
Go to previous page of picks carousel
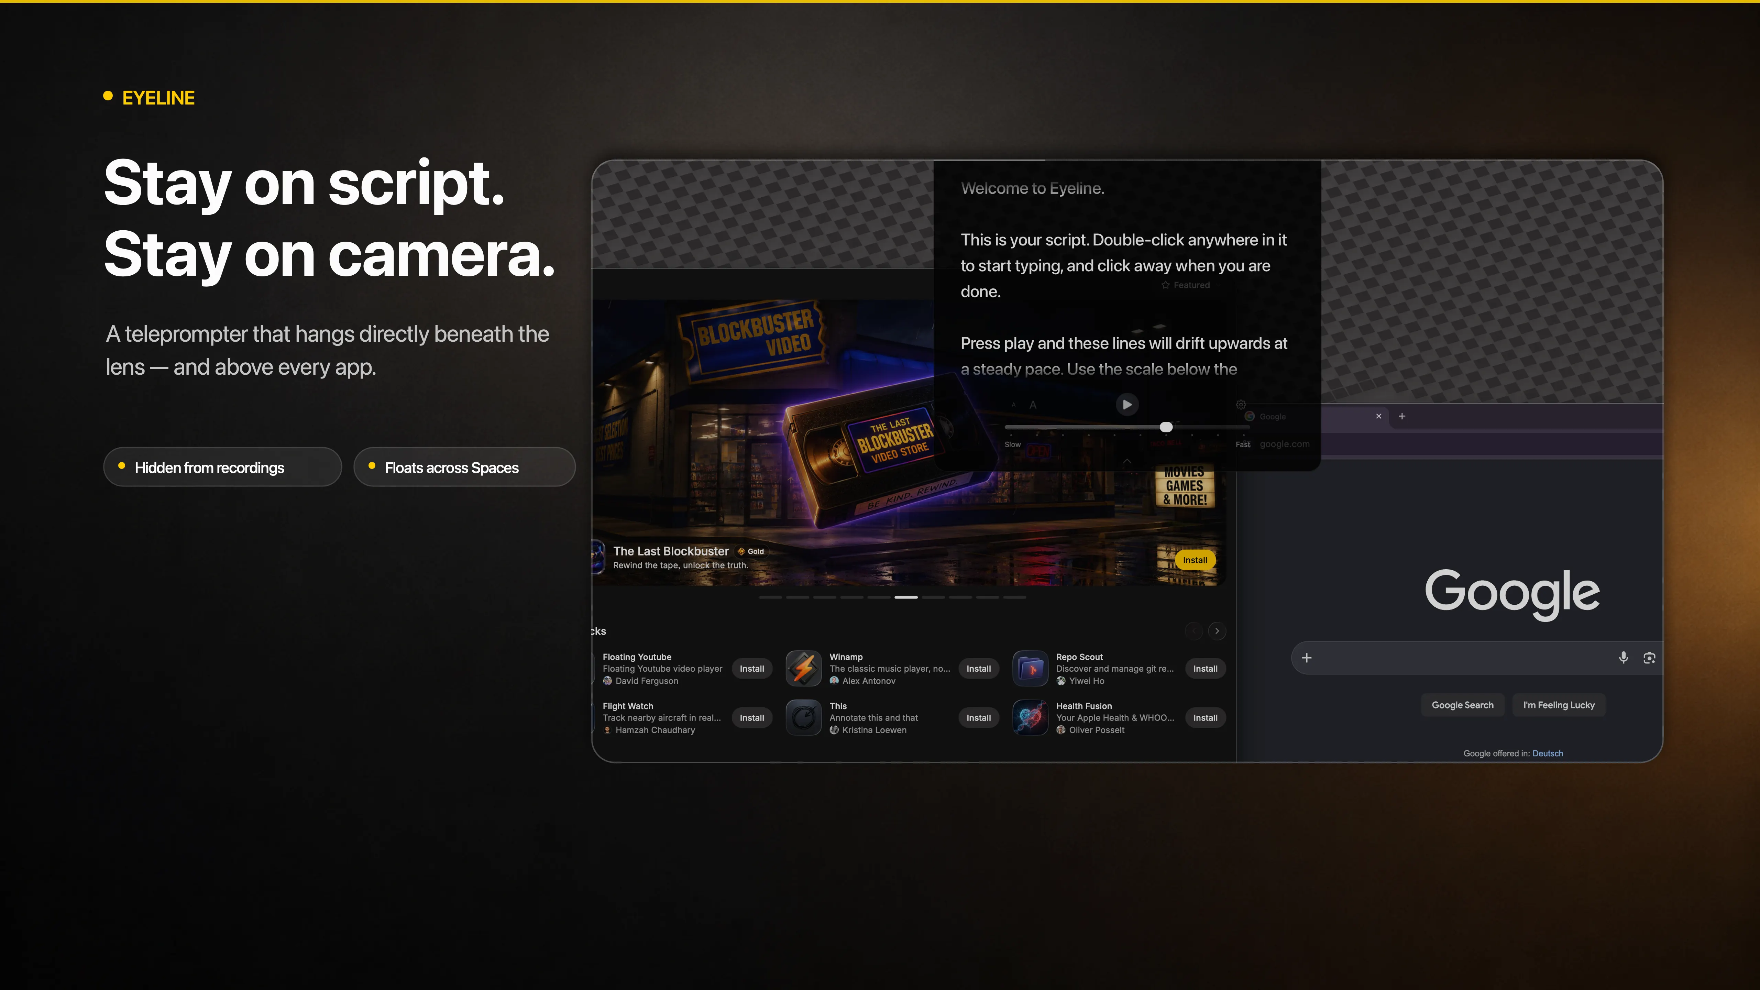[1193, 631]
